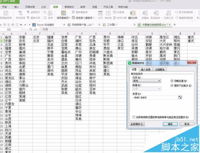
Task: Click the undo arrow in quick toolbar
Action: pyautogui.click(x=21, y=25)
